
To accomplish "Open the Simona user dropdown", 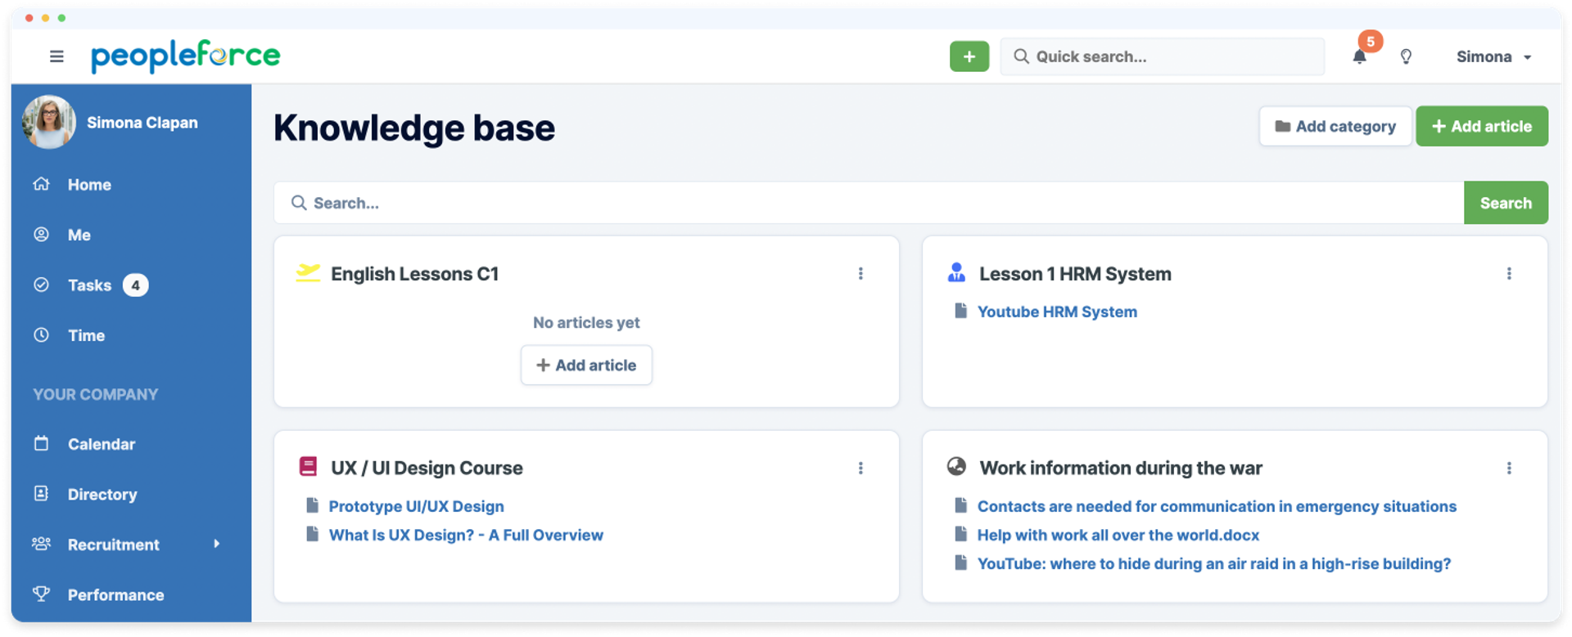I will (1493, 56).
